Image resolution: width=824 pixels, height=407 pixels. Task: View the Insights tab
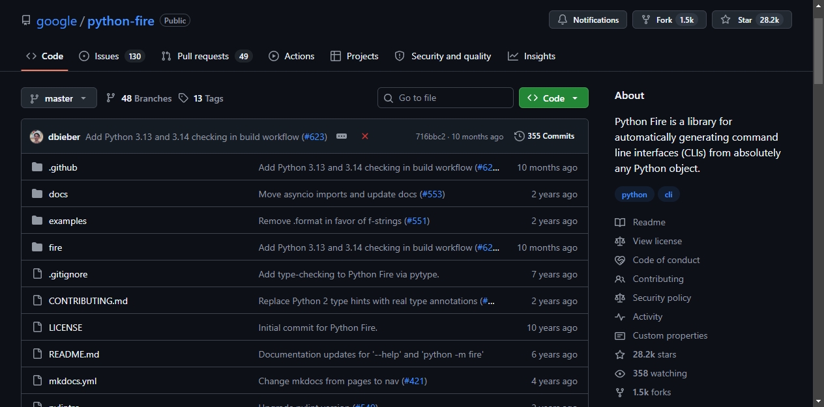531,56
